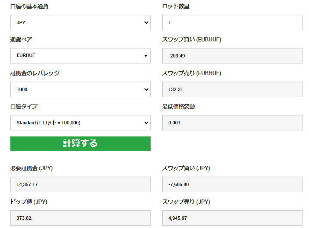The height and width of the screenshot is (228, 309).
Task: Click the green 計算する button
Action: tap(80, 144)
